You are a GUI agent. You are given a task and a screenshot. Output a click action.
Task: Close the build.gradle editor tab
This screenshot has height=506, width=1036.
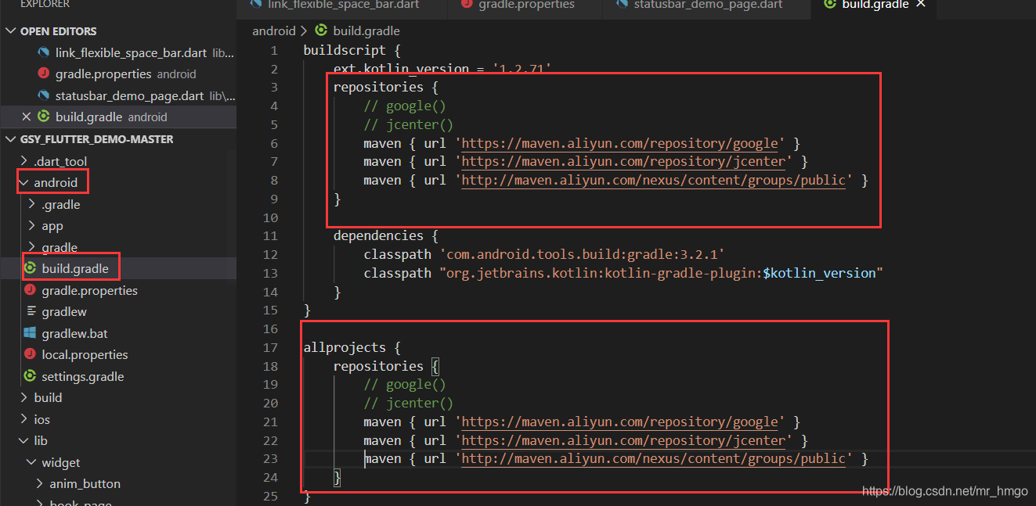tap(920, 5)
